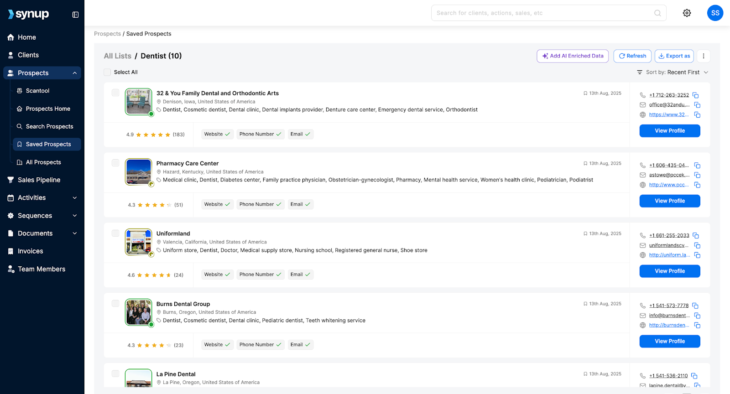Click the Home house icon in sidebar
This screenshot has width=730, height=394.
point(10,37)
